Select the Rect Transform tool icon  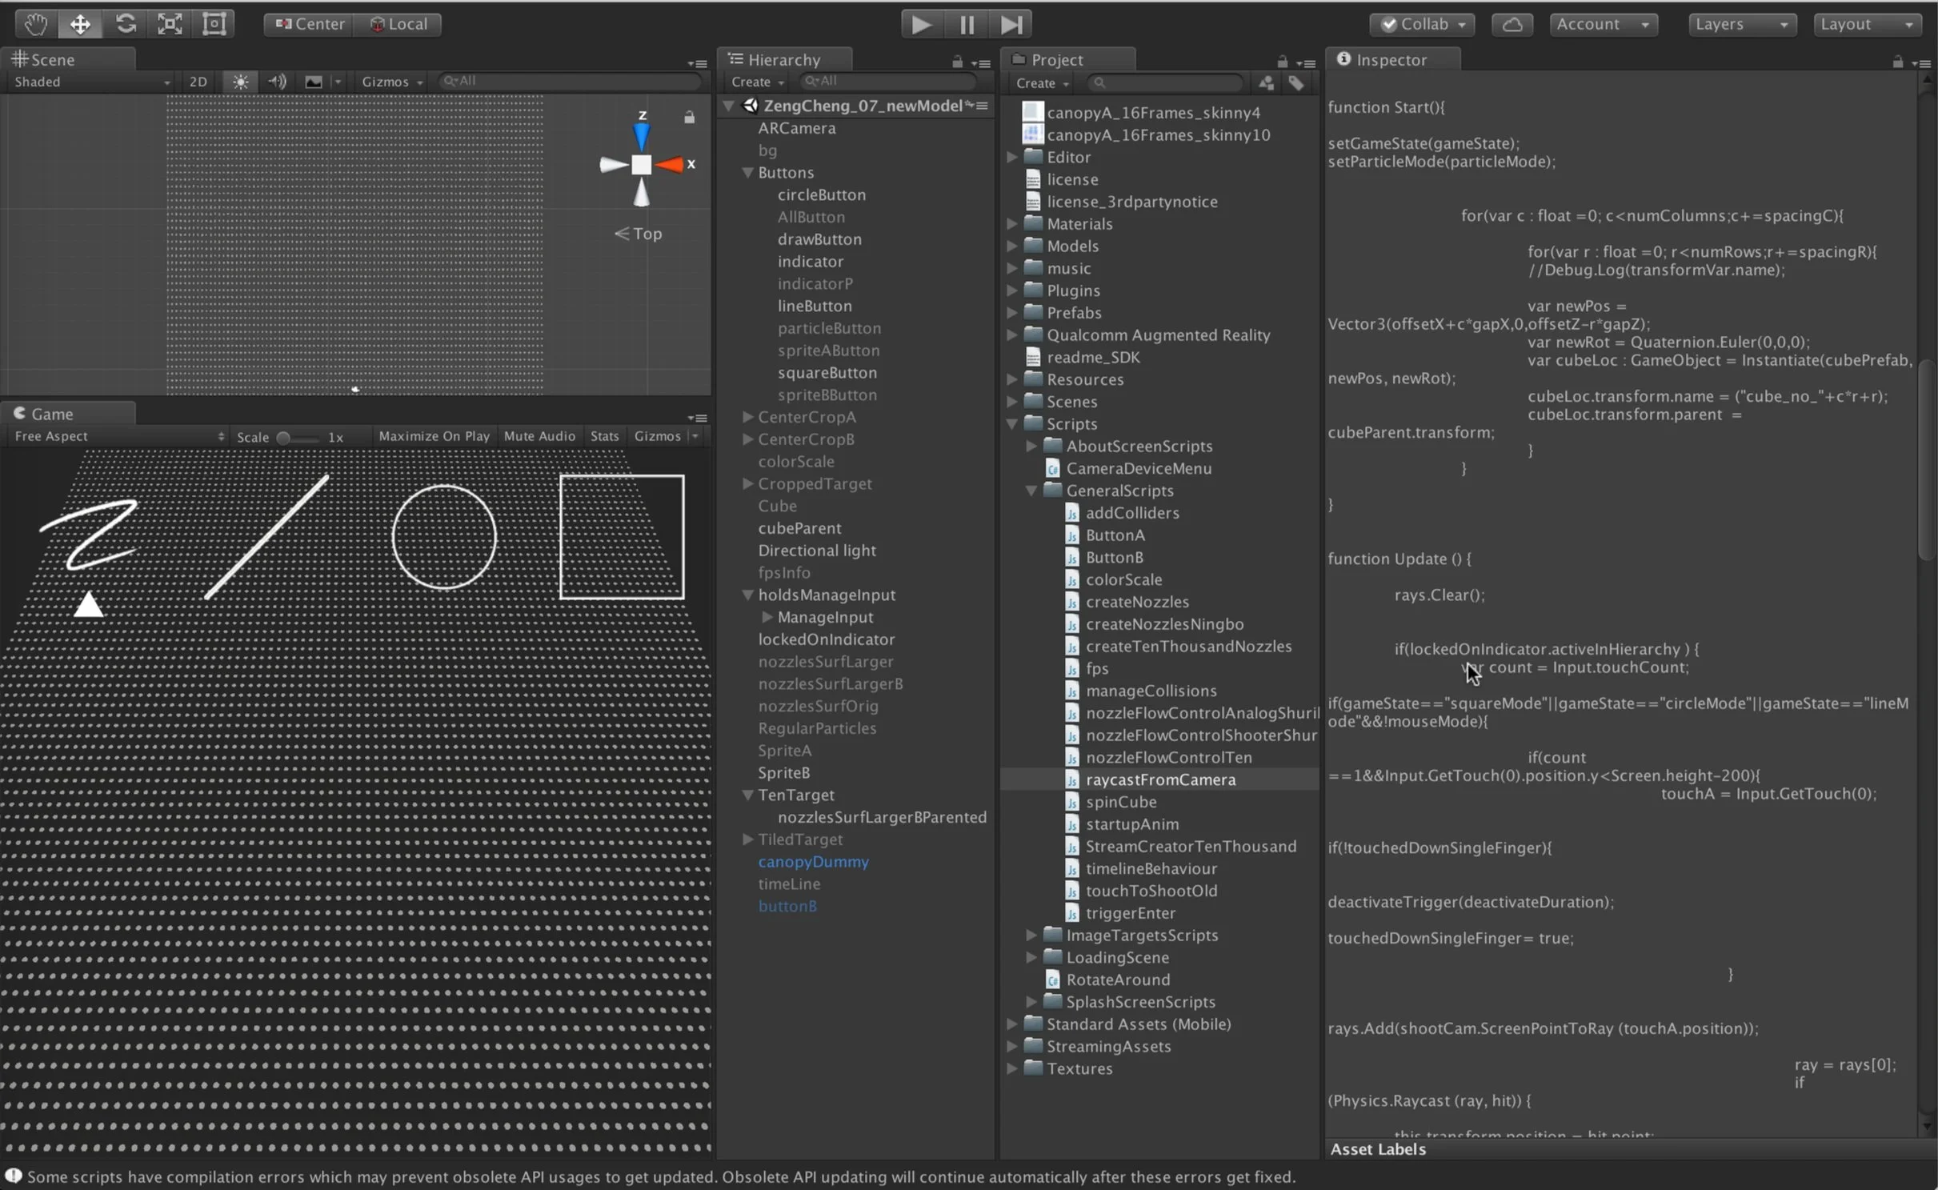point(214,24)
